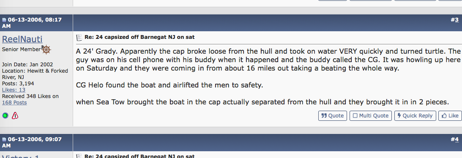Open the Victory 1 username link
462x158 pixels.
pyautogui.click(x=20, y=156)
